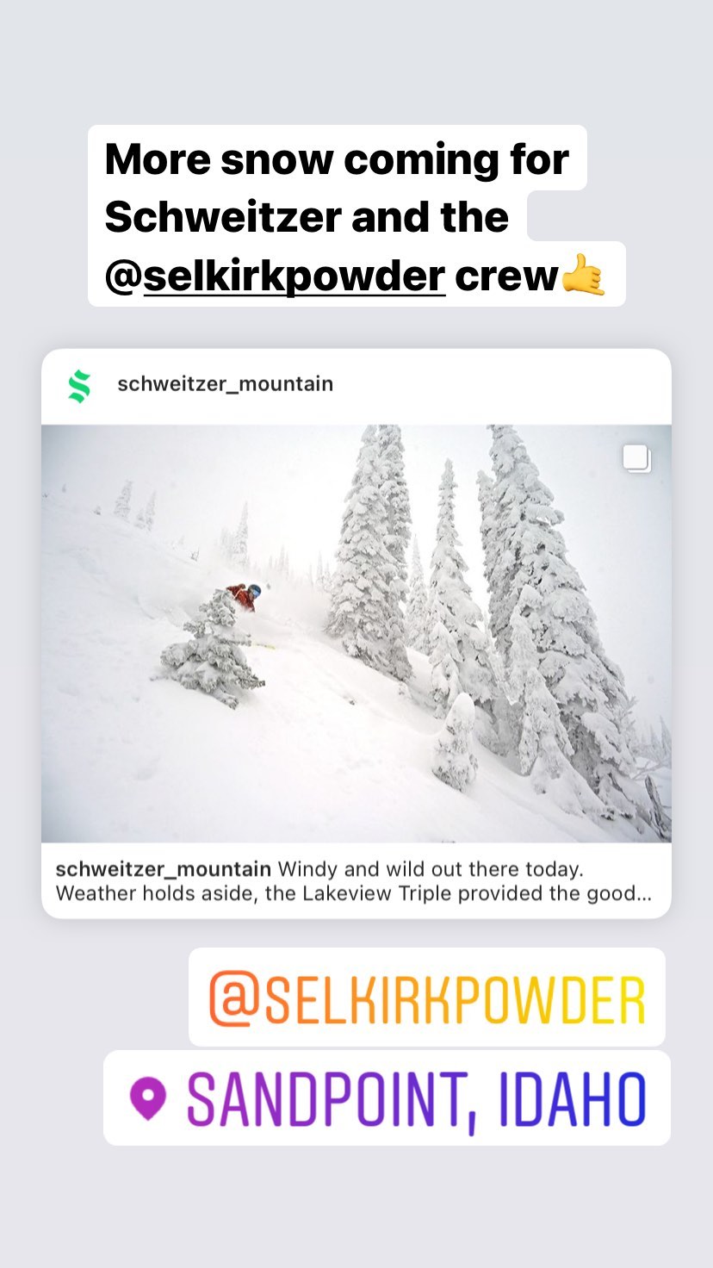Tap the gradient @SELKIRKPOWDER mention sticker
The width and height of the screenshot is (713, 1268).
point(427,998)
